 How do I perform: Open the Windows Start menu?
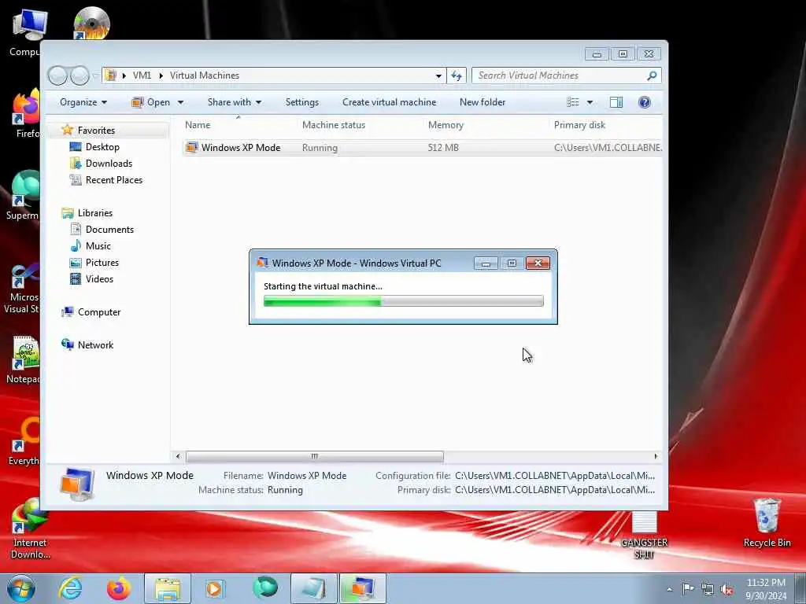click(x=21, y=588)
